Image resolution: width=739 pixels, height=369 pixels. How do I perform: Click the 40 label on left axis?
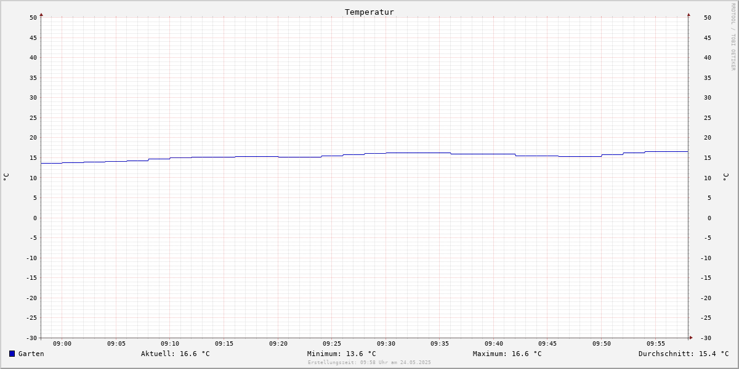[33, 58]
